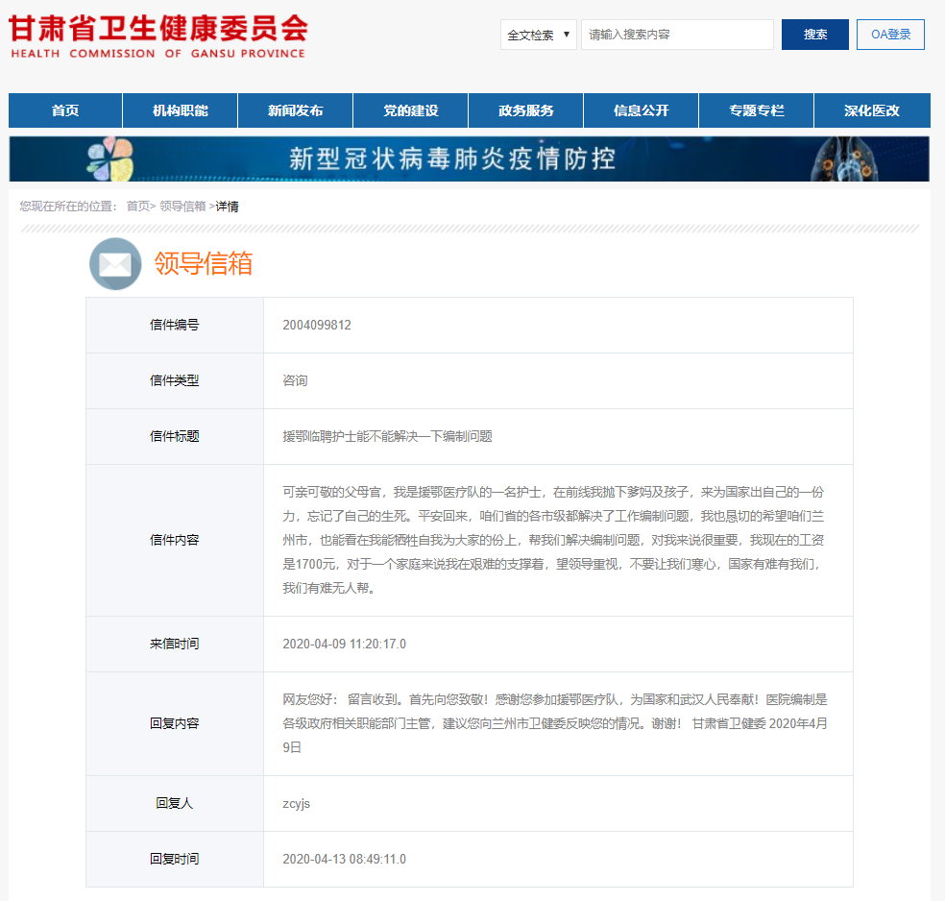The image size is (945, 901).
Task: Open the 新闻发布 navigation item
Action: pos(296,110)
